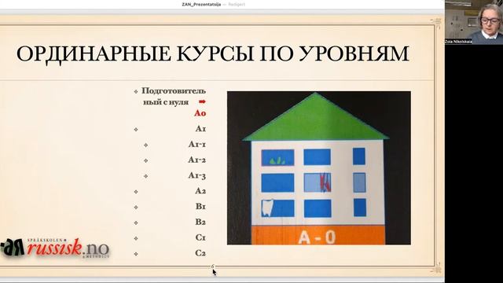Screen dimensions: 503x283
Task: Click the A - 0 label on the house
Action: pos(318,237)
